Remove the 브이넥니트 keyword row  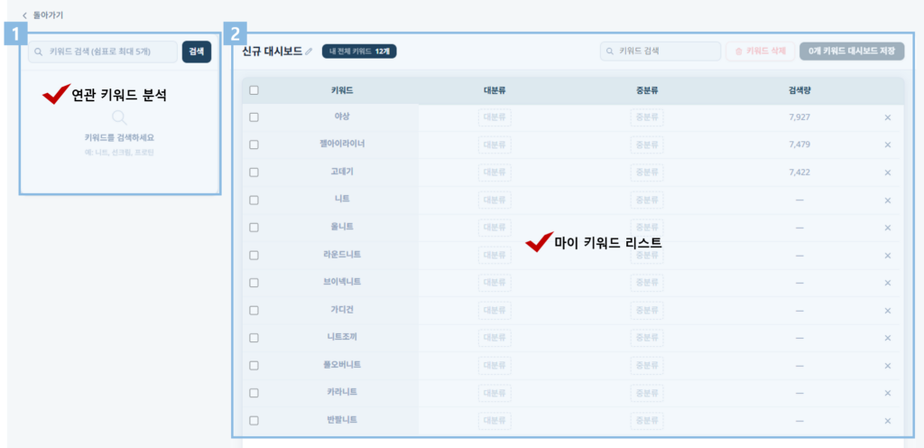coord(888,283)
